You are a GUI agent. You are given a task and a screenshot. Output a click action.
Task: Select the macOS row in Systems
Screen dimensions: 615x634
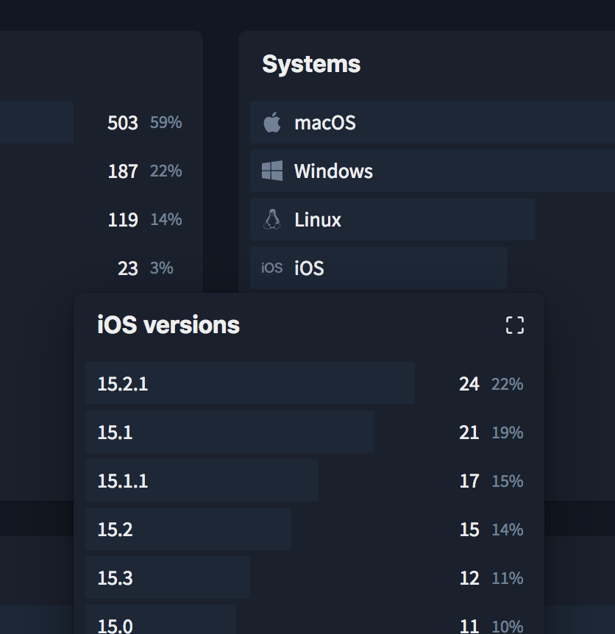click(x=433, y=122)
